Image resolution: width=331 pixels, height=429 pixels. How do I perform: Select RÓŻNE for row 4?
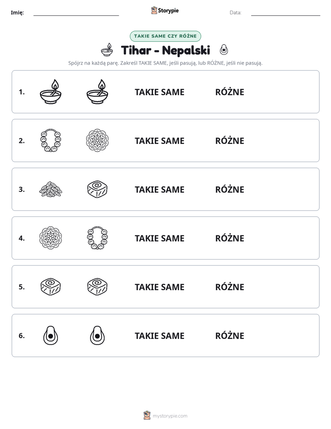(229, 238)
